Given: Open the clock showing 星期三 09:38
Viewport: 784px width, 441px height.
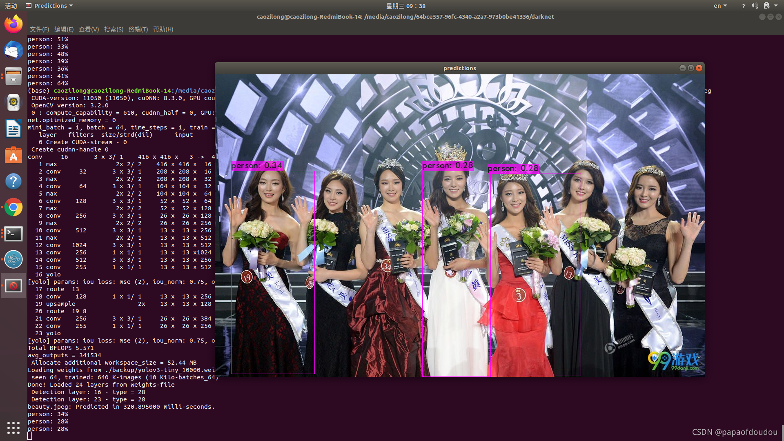Looking at the screenshot, I should [406, 6].
